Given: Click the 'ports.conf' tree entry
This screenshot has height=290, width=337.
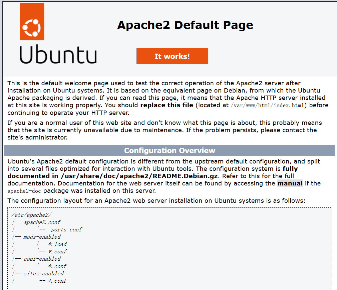Looking at the screenshot, I should [x=66, y=229].
